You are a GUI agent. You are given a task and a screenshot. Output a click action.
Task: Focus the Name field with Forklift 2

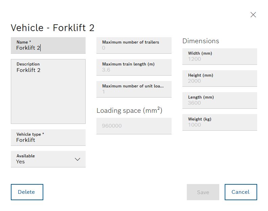click(48, 45)
